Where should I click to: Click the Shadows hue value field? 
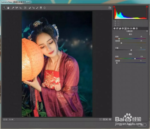(142, 57)
